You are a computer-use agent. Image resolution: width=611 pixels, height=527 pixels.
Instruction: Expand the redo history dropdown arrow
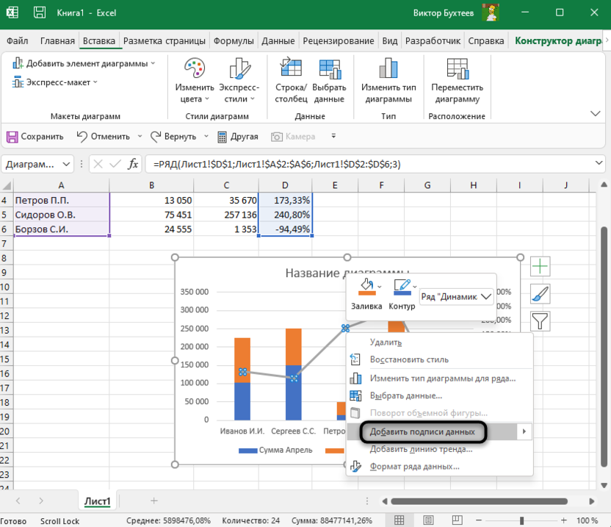point(206,137)
